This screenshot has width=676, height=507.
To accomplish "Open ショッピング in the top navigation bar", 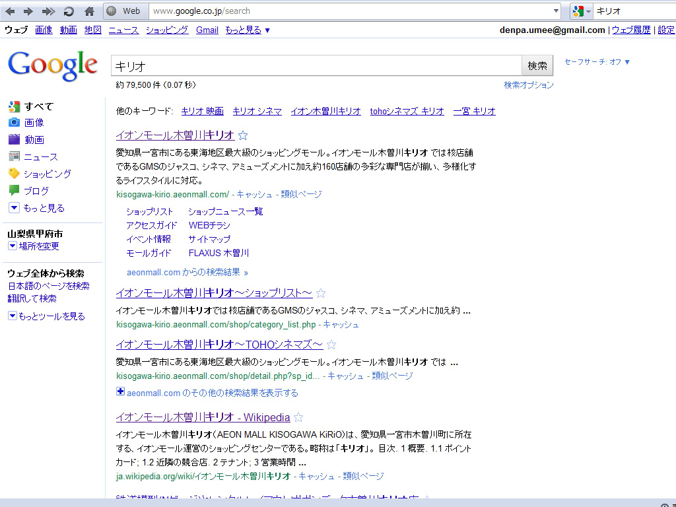I will click(167, 30).
